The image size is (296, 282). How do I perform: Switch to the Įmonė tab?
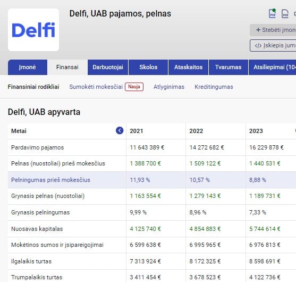pos(28,67)
